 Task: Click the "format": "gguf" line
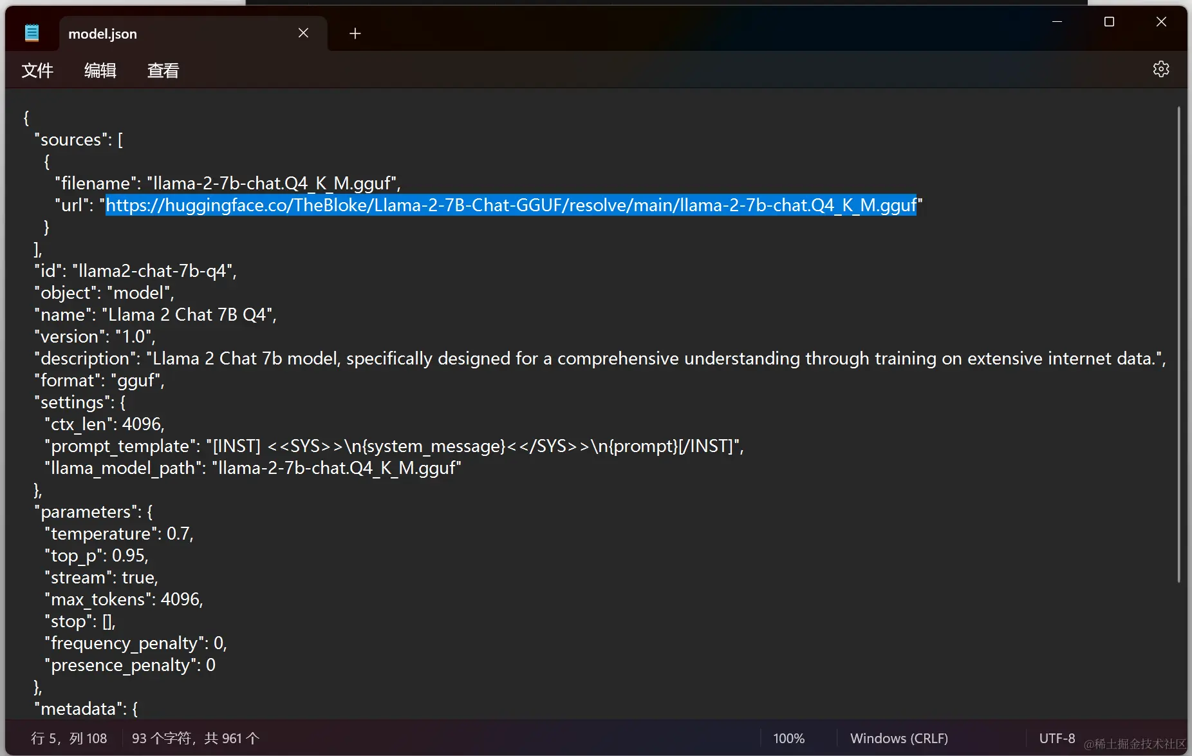[x=99, y=381]
